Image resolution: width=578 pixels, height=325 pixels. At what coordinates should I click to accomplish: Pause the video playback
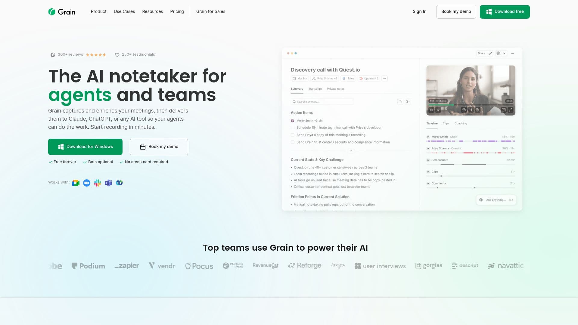point(471,110)
